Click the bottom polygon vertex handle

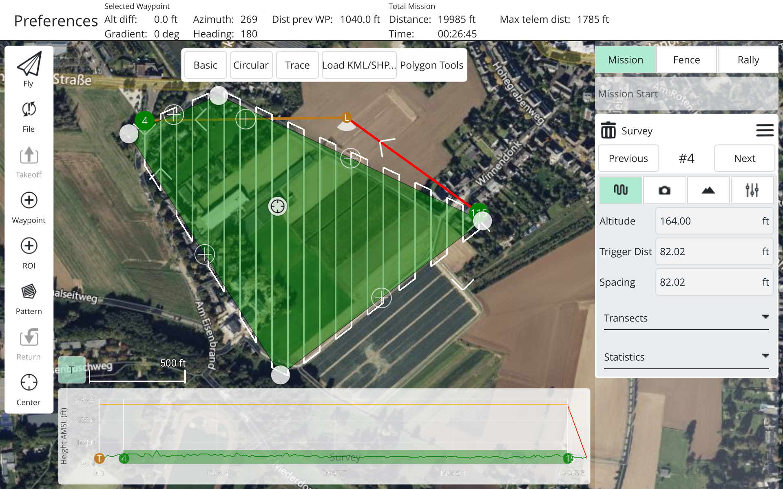coord(281,375)
